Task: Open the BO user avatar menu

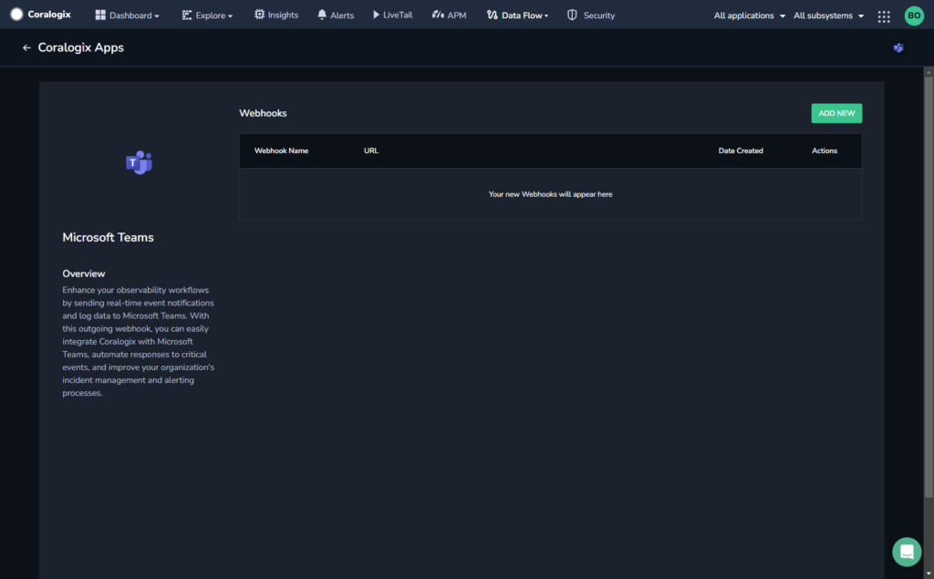Action: tap(914, 16)
